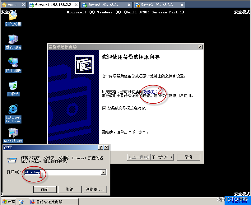Close the Run dialog window
Image resolution: width=251 pixels, height=205 pixels.
pos(106,147)
